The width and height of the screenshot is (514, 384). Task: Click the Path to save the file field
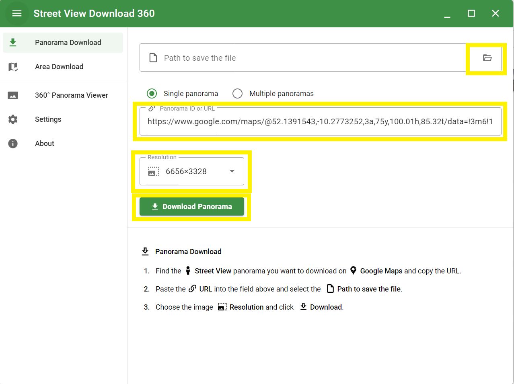tap(306, 58)
